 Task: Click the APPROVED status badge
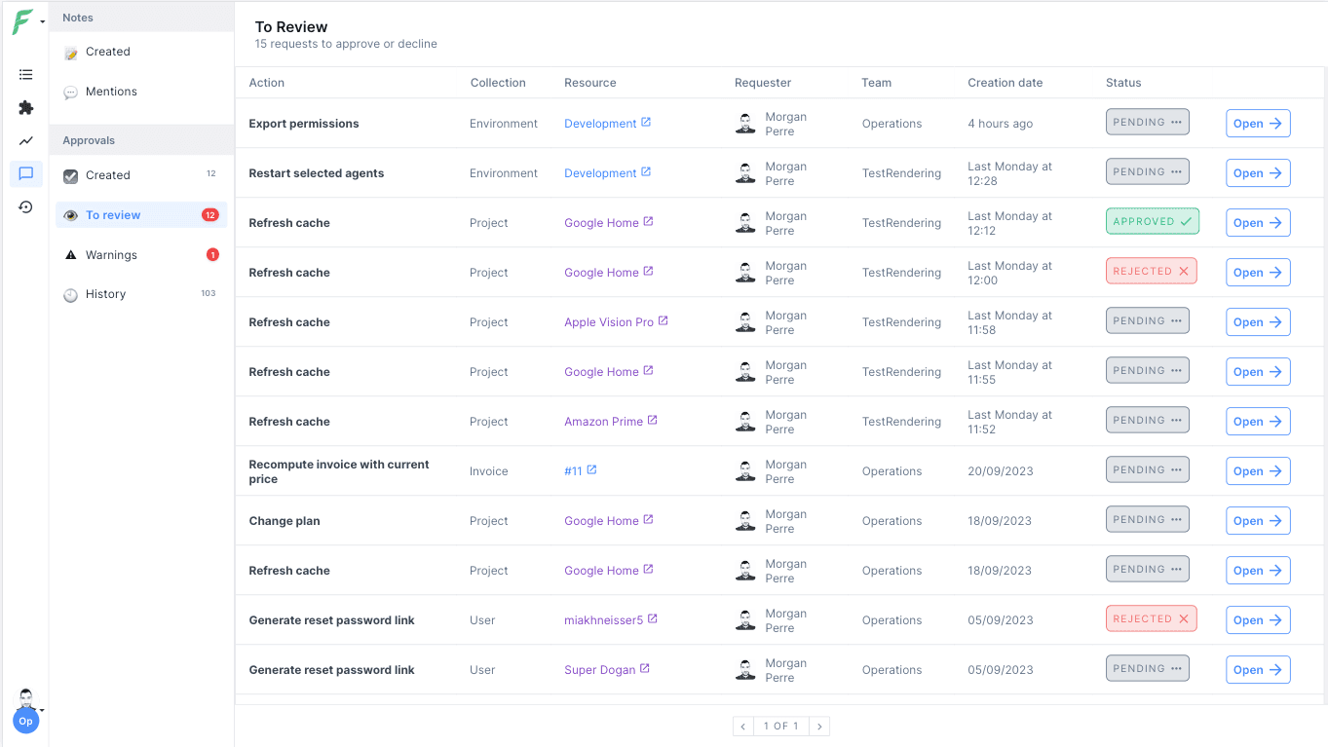click(1153, 222)
